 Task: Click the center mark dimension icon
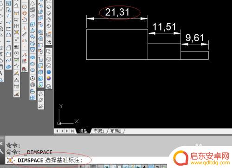(17, 53)
